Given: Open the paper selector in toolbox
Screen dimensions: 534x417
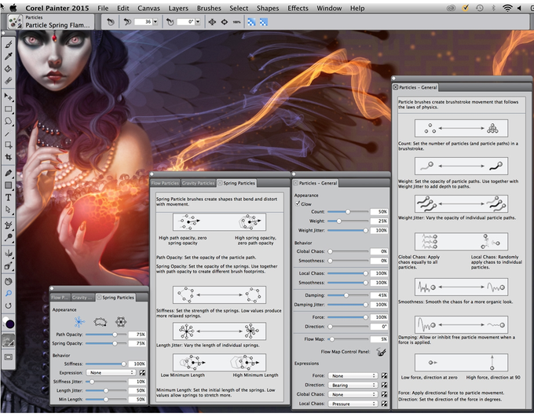Looking at the screenshot, I should click(9, 340).
